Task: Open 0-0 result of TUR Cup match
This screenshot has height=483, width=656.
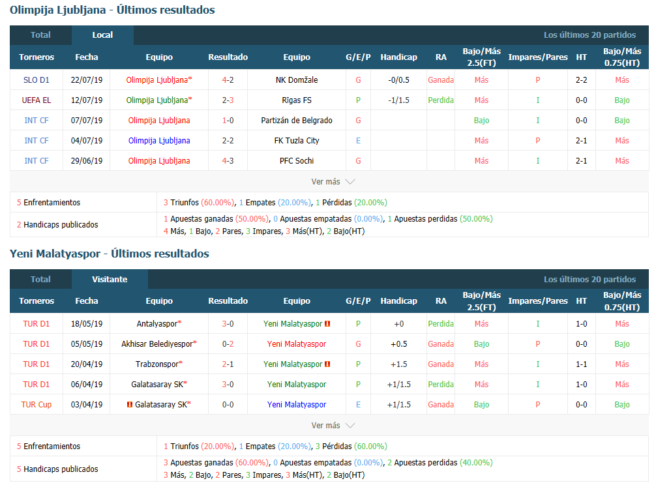Action: [x=228, y=404]
